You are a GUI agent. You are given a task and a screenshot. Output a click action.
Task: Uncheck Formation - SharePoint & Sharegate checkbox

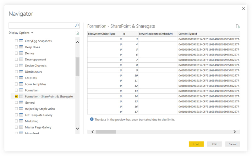coord(16,96)
